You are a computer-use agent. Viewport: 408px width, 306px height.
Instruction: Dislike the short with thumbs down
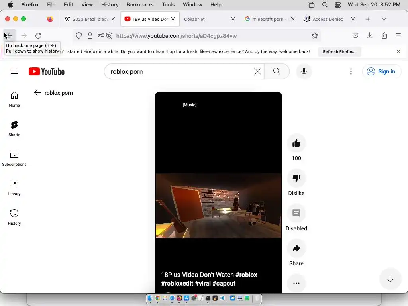coord(296,178)
